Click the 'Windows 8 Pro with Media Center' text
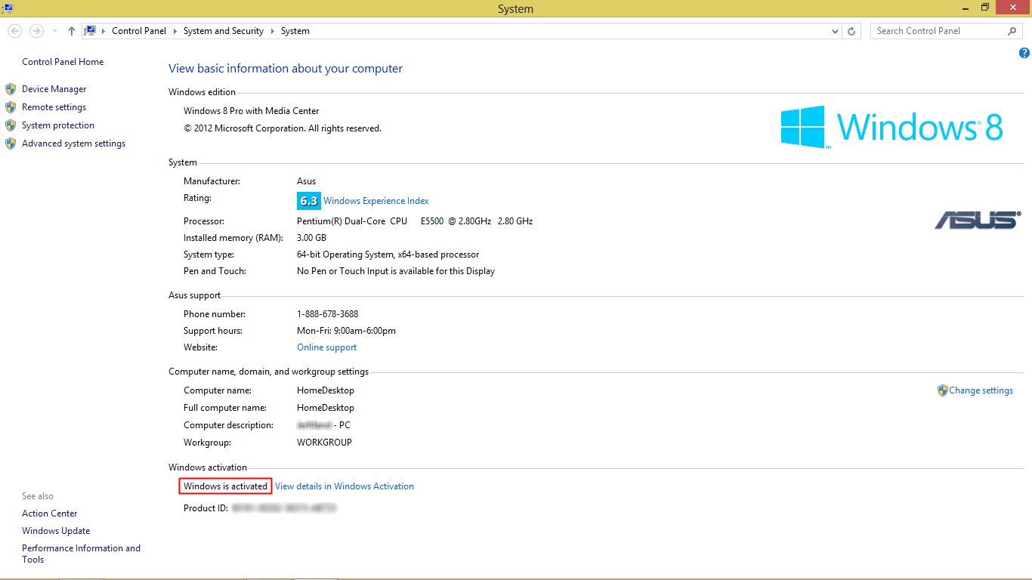The width and height of the screenshot is (1032, 580). [x=252, y=111]
